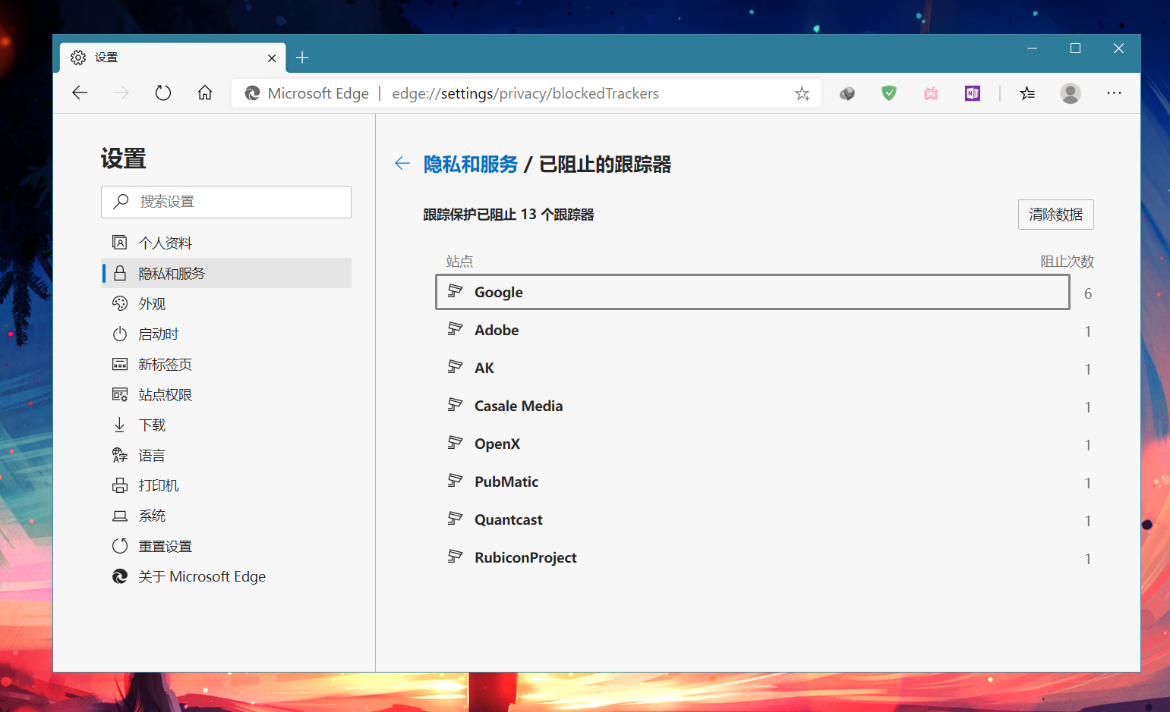Click the block count 6 for Google
Image resolution: width=1170 pixels, height=712 pixels.
[1088, 293]
